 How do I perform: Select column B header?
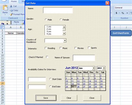[x=21, y=27]
